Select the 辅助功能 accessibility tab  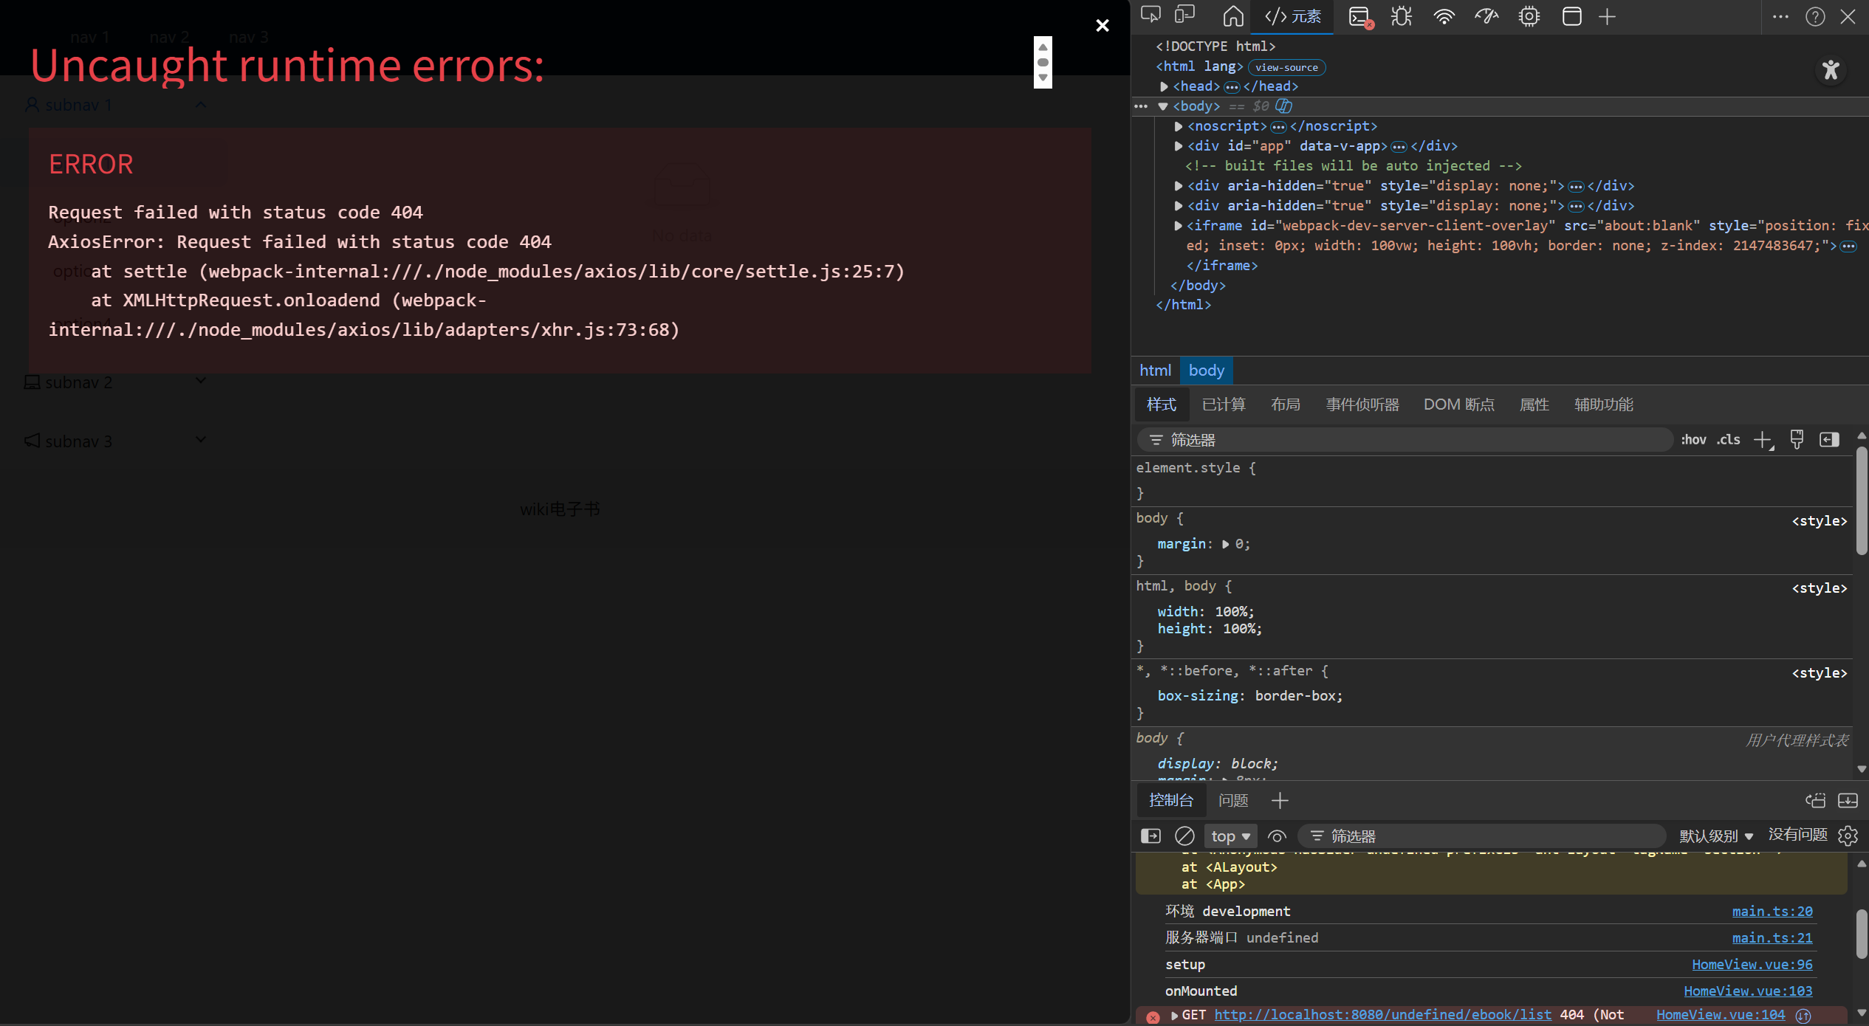click(1603, 404)
